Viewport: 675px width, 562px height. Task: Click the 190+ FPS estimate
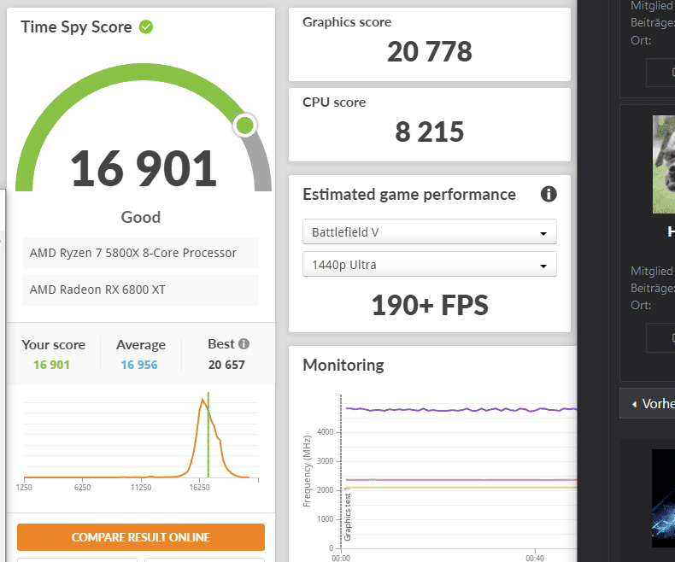(x=430, y=305)
